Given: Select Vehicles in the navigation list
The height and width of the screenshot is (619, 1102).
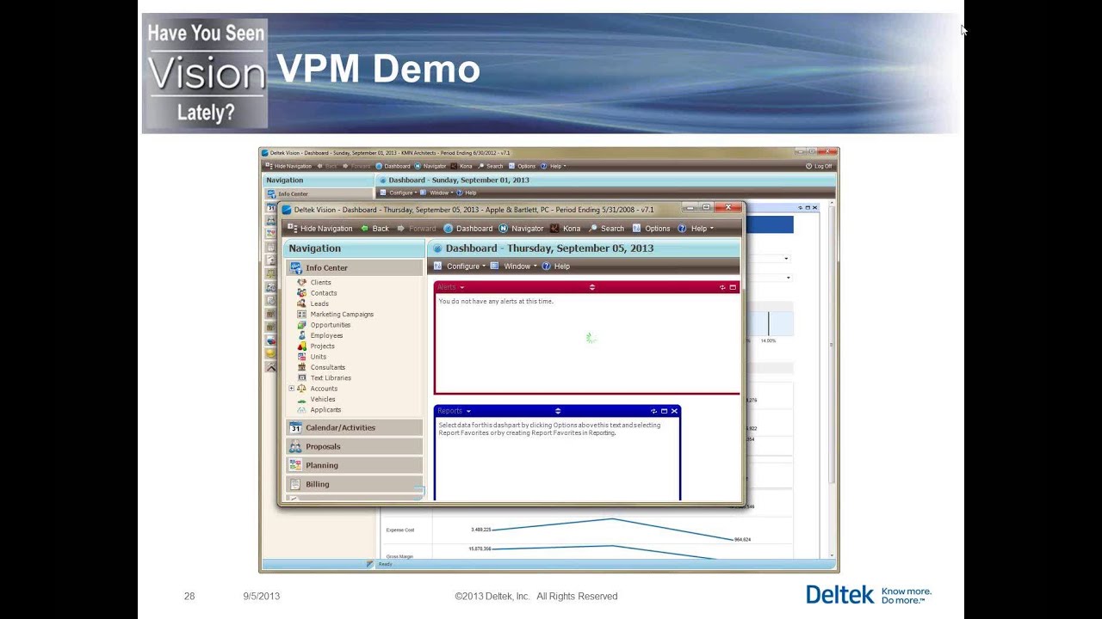Looking at the screenshot, I should (316, 399).
